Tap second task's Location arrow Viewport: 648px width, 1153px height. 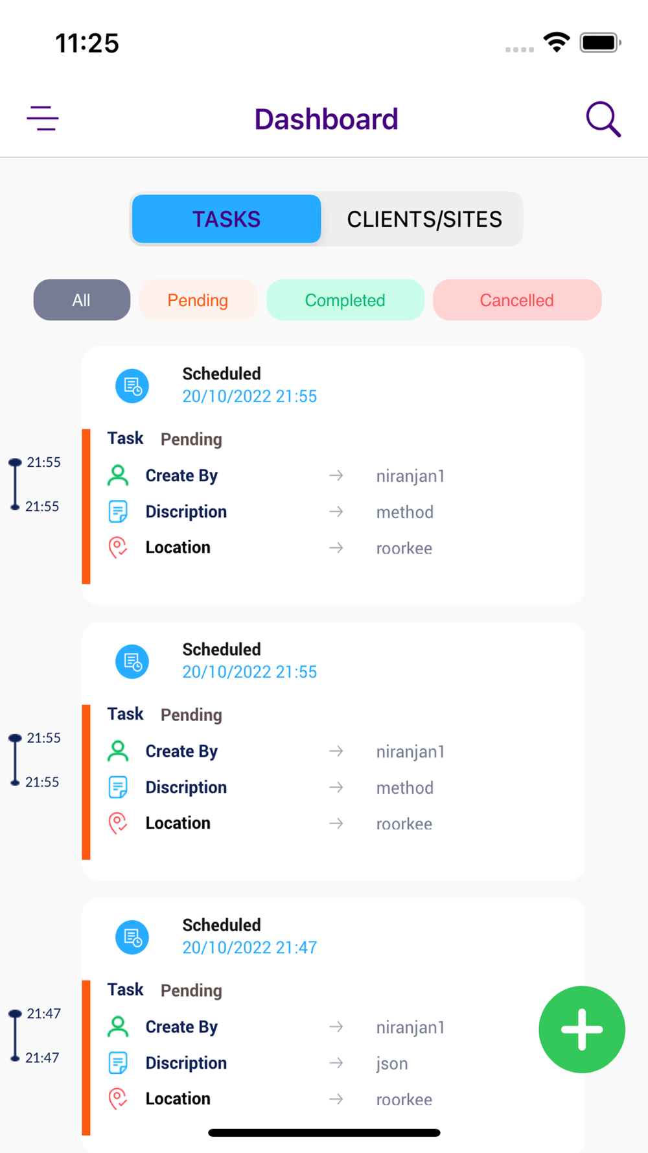[336, 824]
